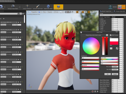Click the scale snap 0.25 value
The width and height of the screenshot is (126, 94).
(92, 12)
